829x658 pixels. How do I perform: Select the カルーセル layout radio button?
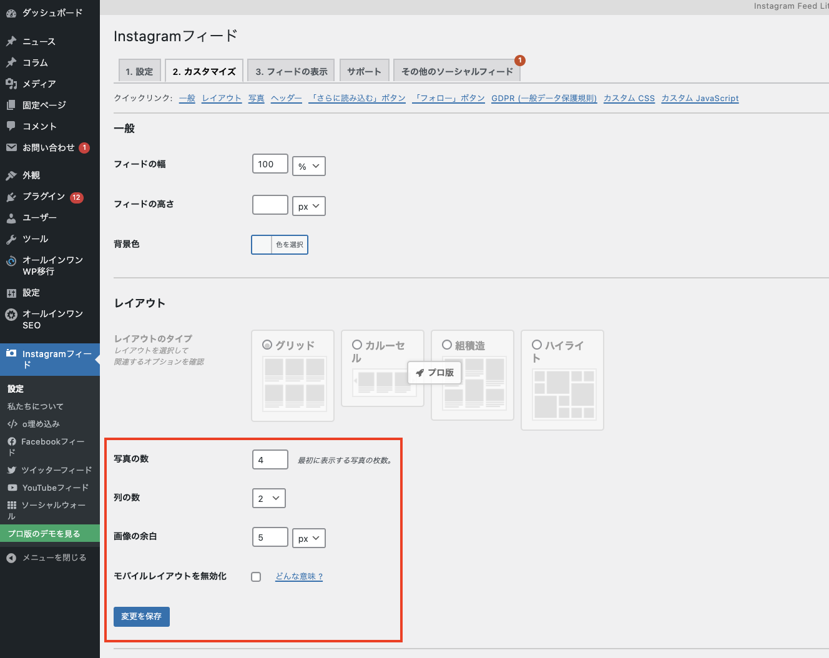(357, 345)
